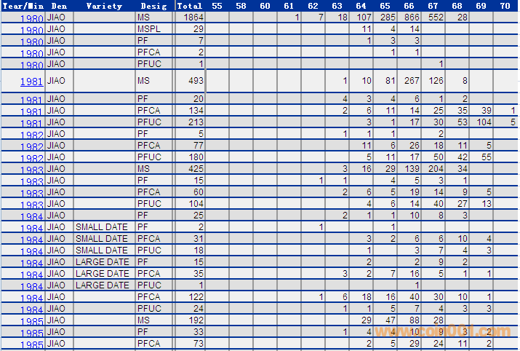The height and width of the screenshot is (351, 520).
Task: Click the grade 70 column header
Action: 505,6
